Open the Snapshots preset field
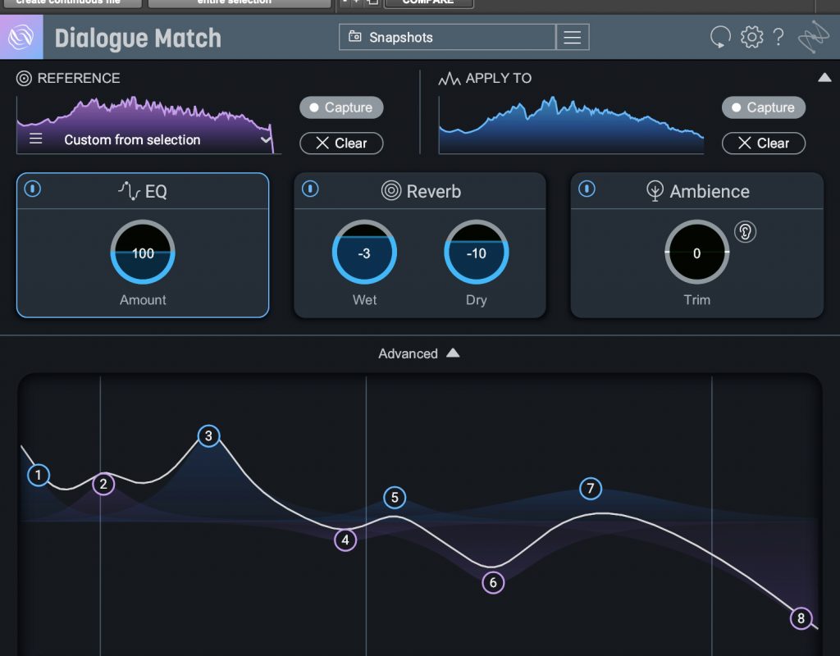 pos(447,37)
